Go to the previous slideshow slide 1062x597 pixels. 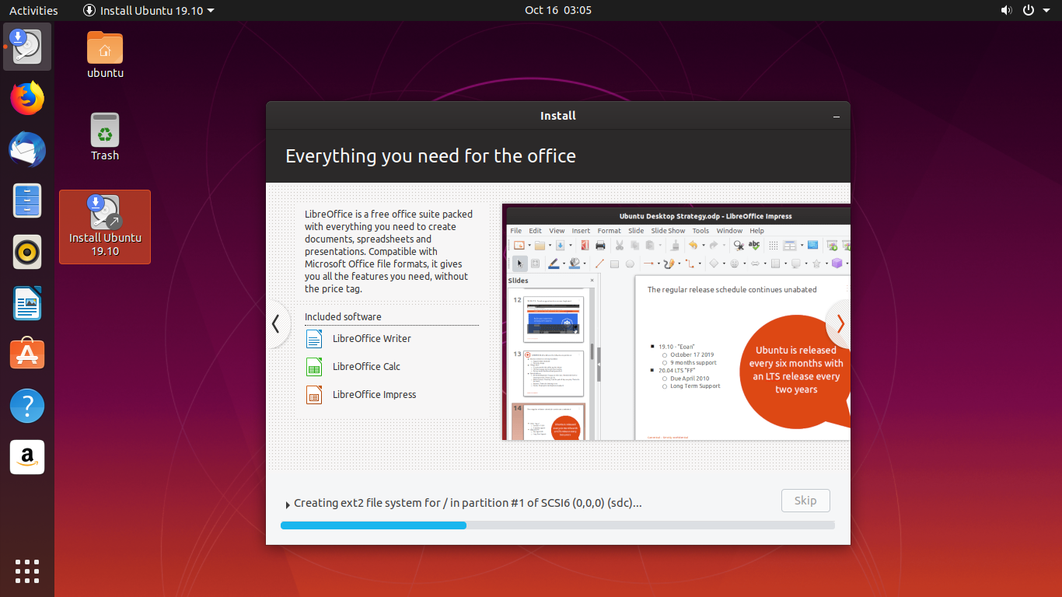point(276,323)
